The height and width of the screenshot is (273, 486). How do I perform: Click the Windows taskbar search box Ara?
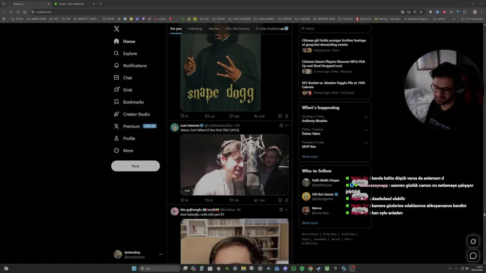(159, 268)
